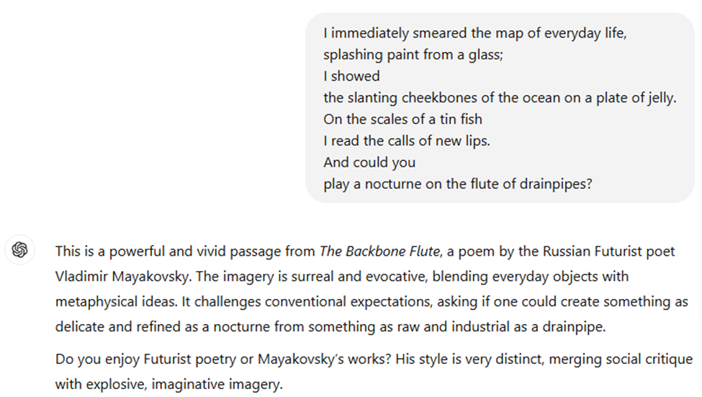
Task: Click the line "And could you"
Action: coord(369,163)
